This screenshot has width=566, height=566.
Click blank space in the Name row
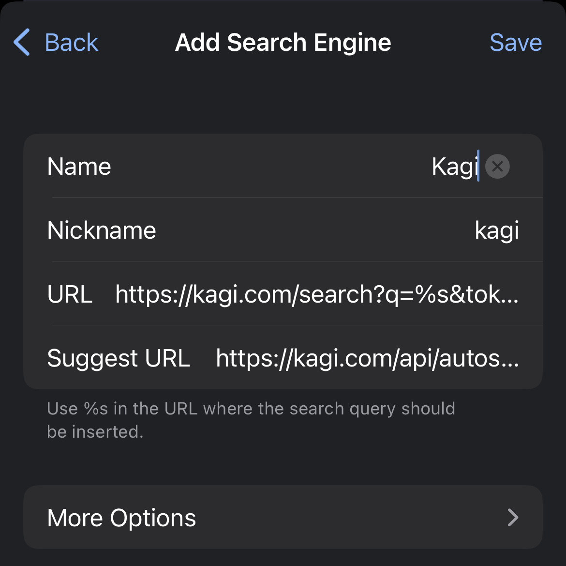(271, 167)
